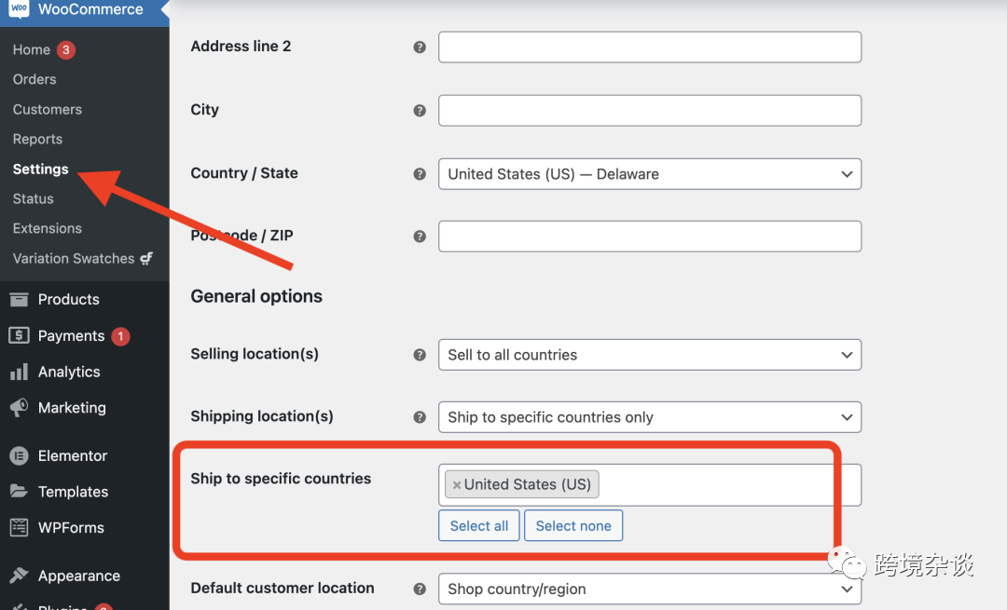Remove United States (US) tag
This screenshot has width=1007, height=610.
tap(457, 485)
